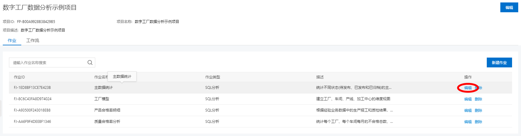Click job name 质量合格率分析

point(107,122)
